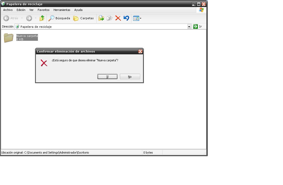Click the recycle bin icon in address bar
The height and width of the screenshot is (185, 283).
(x=17, y=27)
